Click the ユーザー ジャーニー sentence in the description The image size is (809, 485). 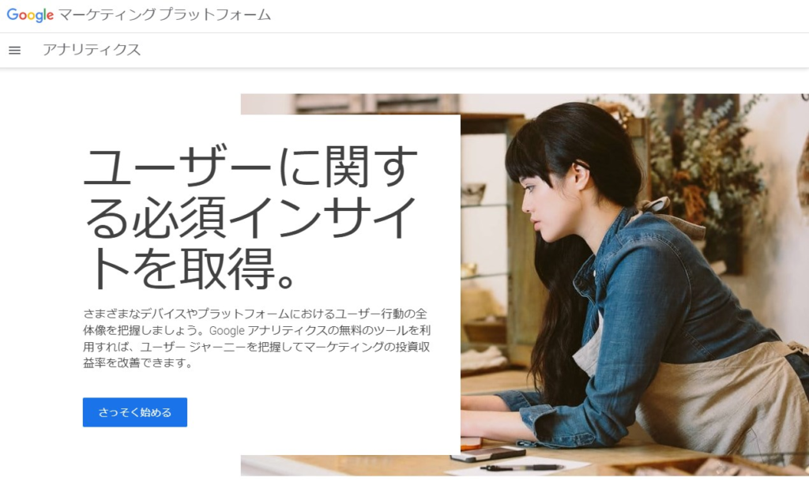[257, 347]
